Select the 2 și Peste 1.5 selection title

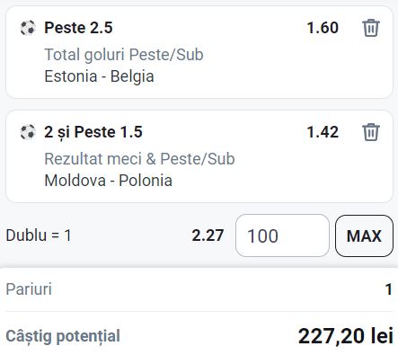pos(93,132)
